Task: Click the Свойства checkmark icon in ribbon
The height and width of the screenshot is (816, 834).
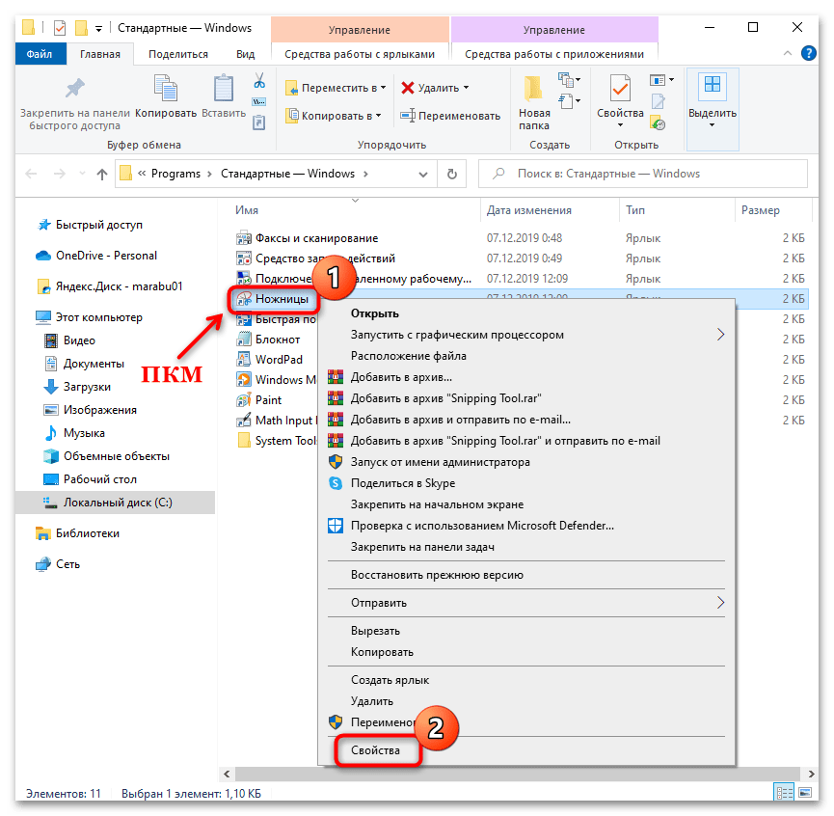Action: click(620, 90)
